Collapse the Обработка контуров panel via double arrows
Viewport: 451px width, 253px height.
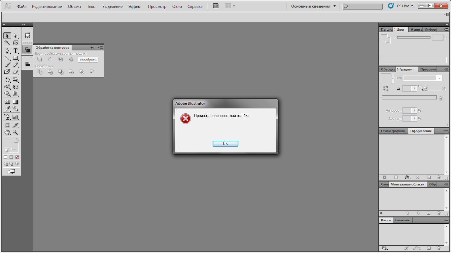tap(92, 47)
